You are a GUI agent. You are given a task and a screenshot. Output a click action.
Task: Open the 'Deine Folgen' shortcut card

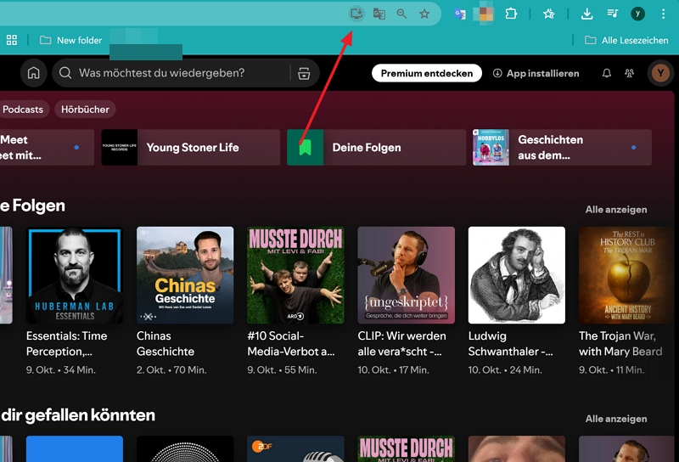point(376,148)
